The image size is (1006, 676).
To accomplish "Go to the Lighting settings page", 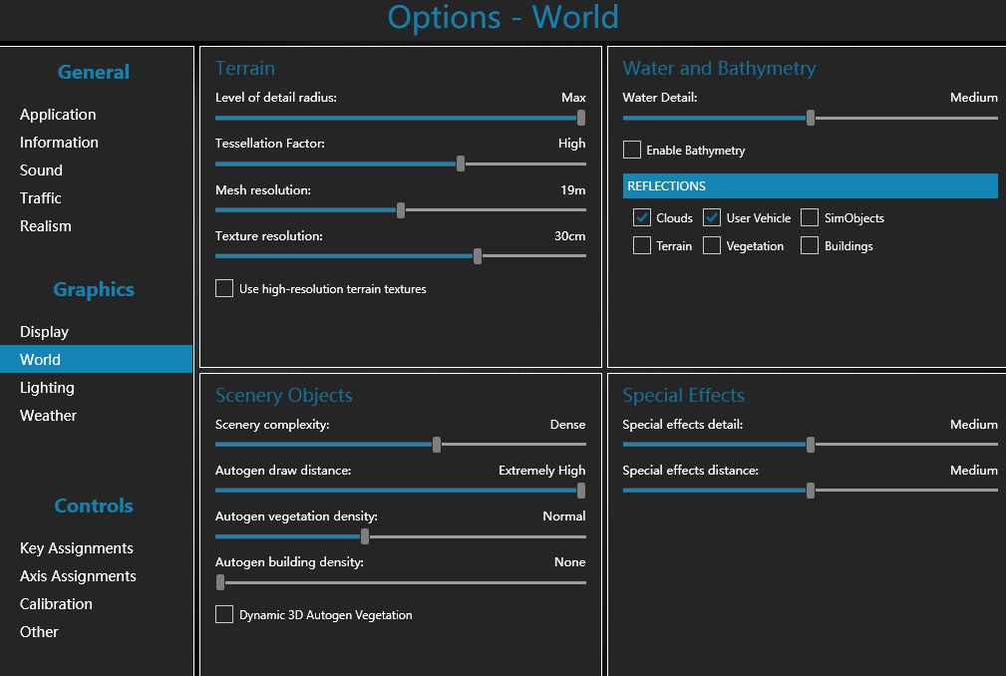I will (x=47, y=388).
